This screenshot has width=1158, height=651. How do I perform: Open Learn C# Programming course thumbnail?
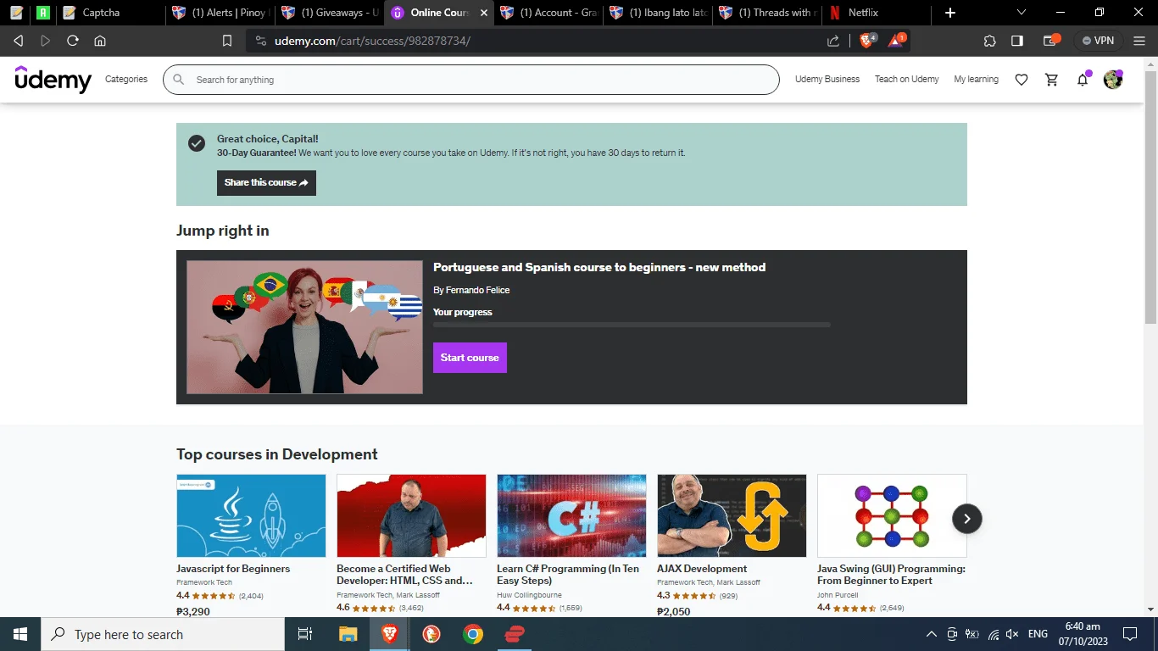[x=571, y=515]
